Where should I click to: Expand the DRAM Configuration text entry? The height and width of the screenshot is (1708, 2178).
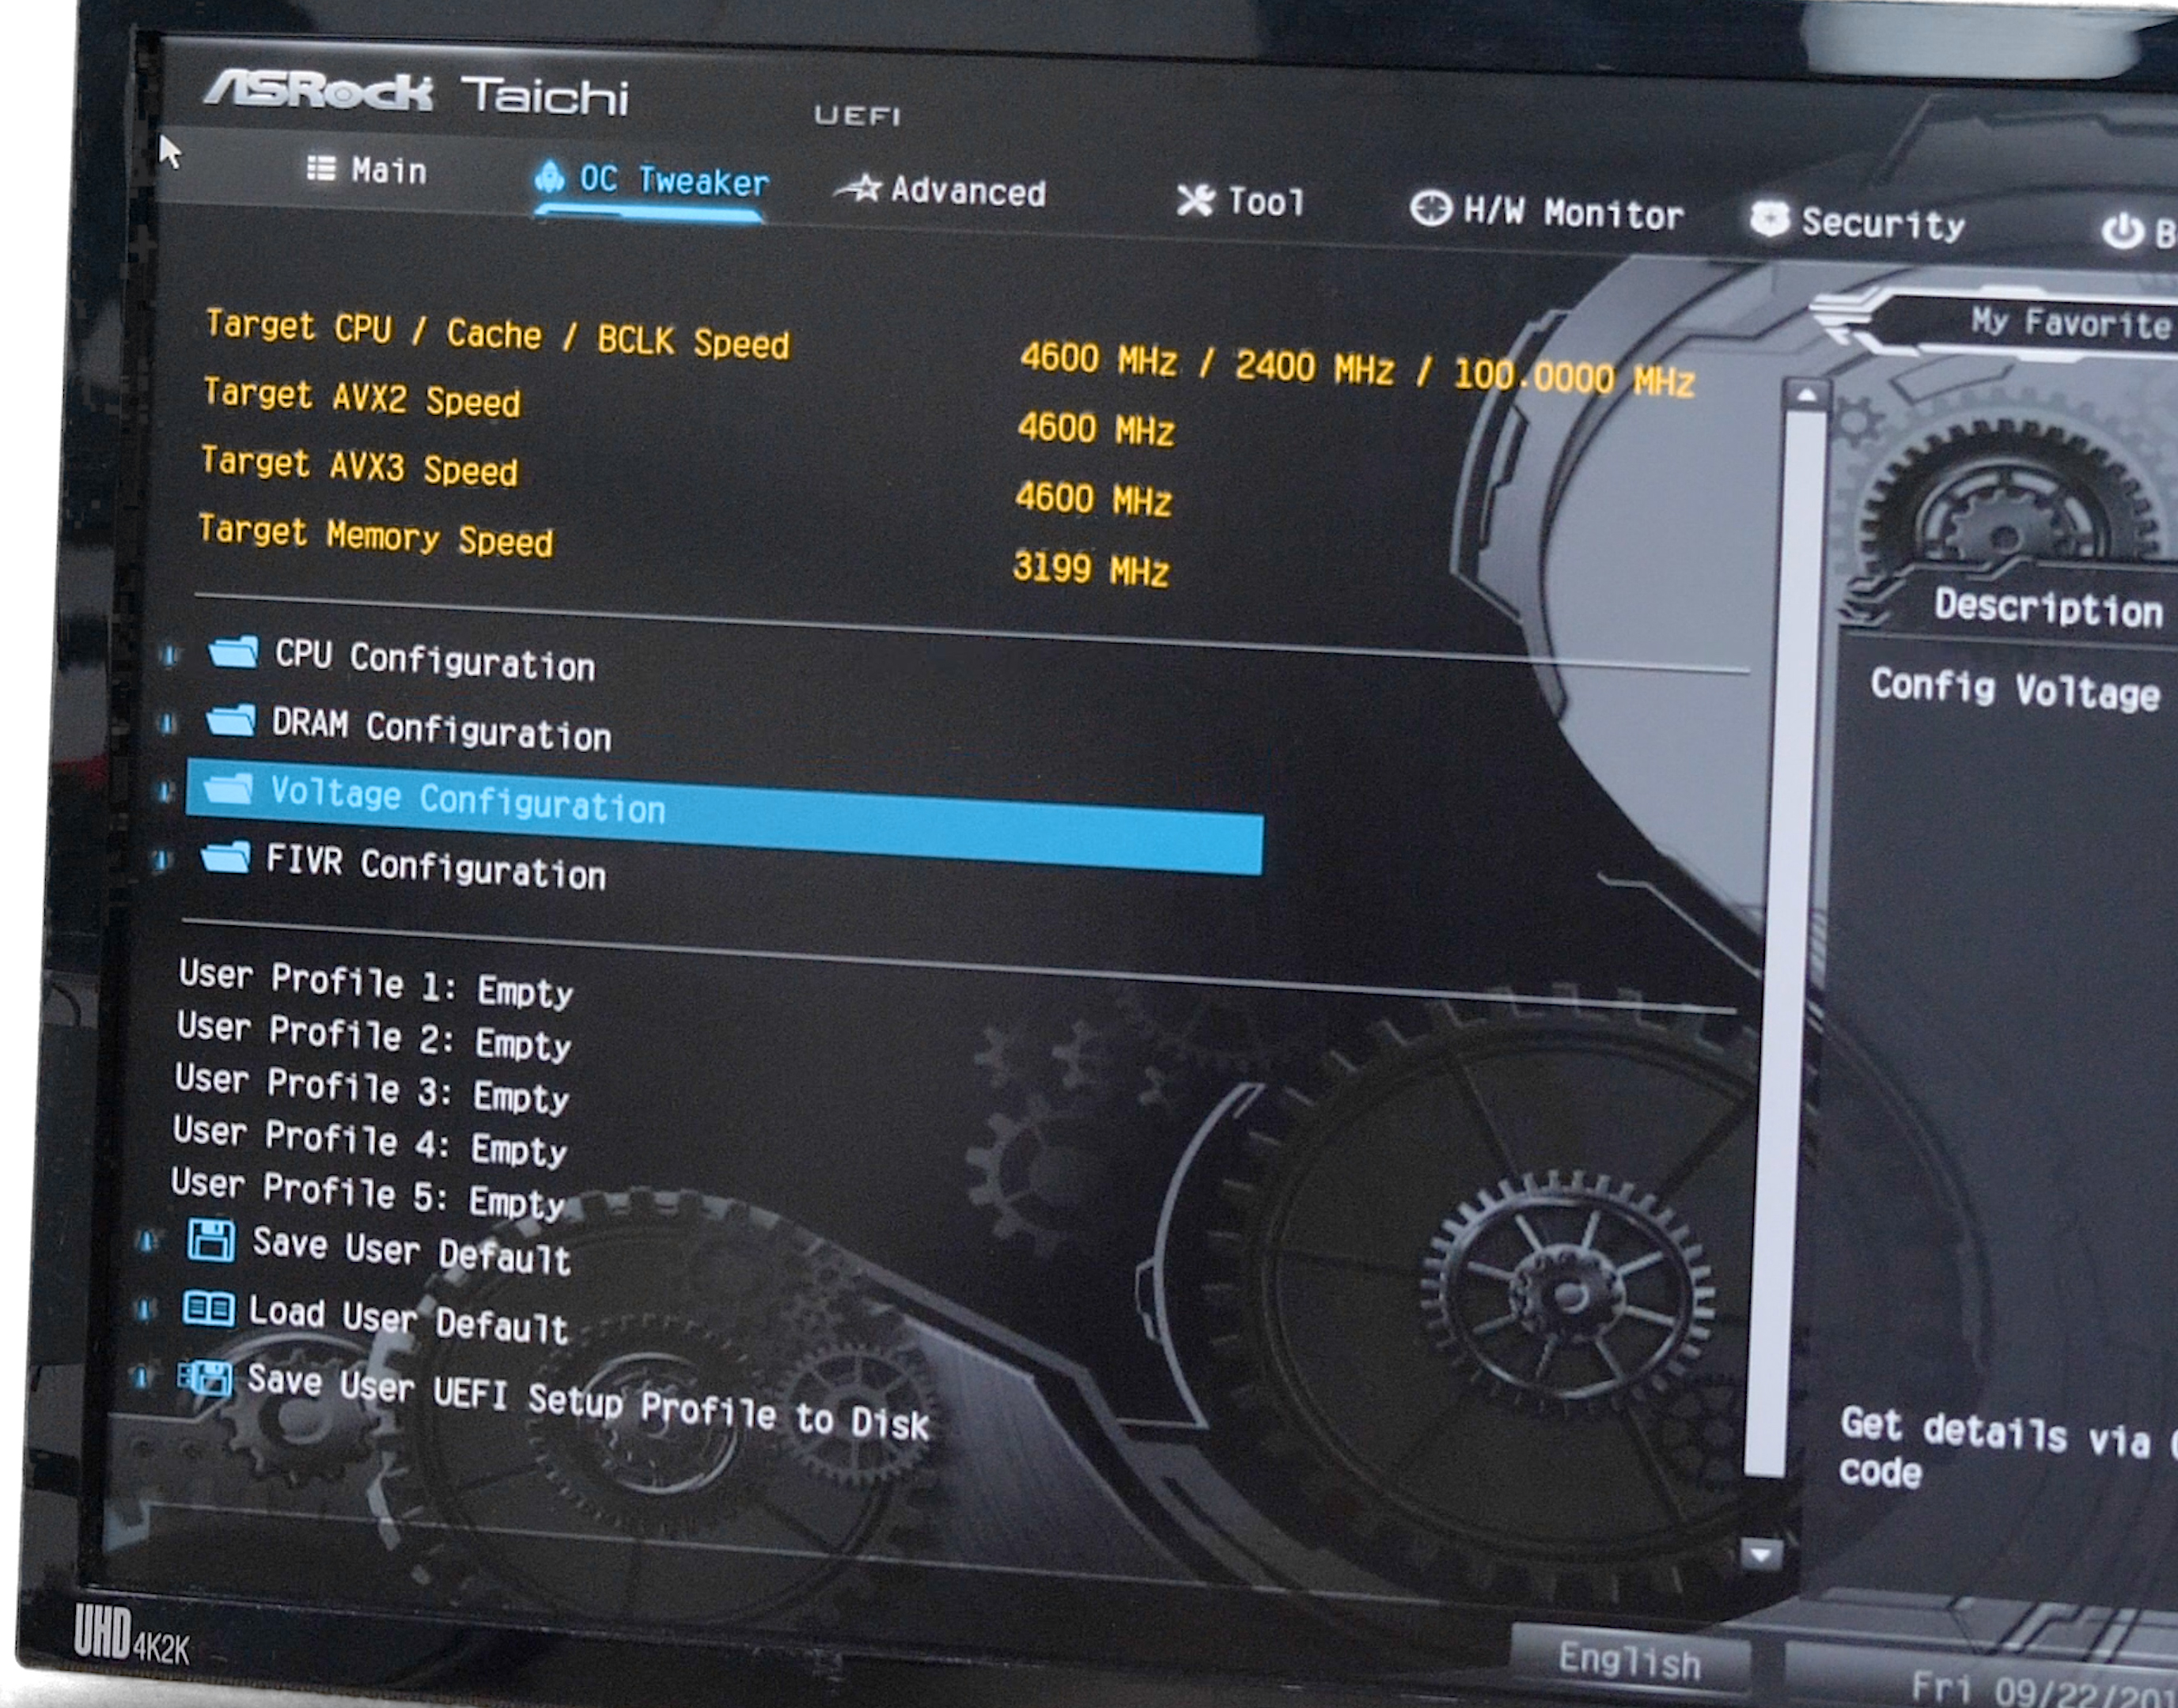[440, 729]
